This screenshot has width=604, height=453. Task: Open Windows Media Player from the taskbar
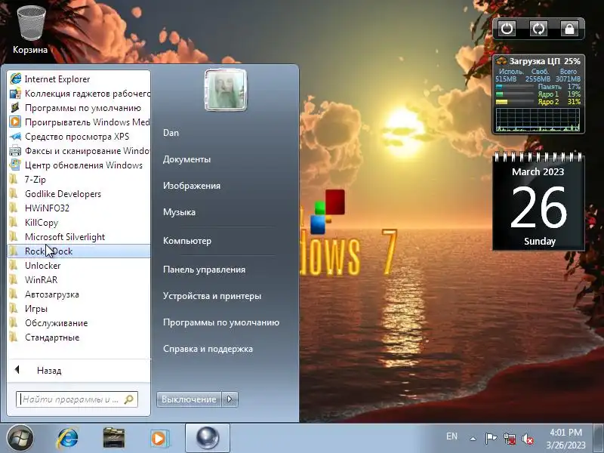click(x=159, y=439)
